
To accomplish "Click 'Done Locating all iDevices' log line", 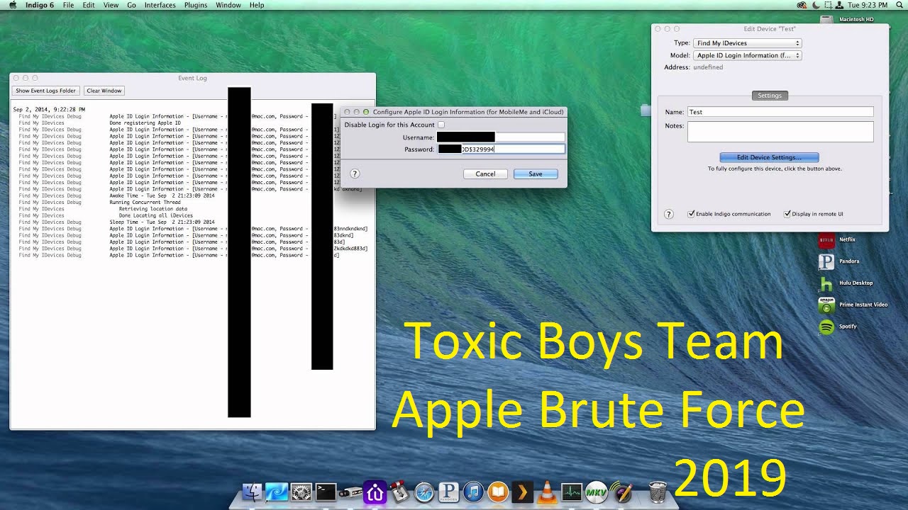I will click(155, 215).
